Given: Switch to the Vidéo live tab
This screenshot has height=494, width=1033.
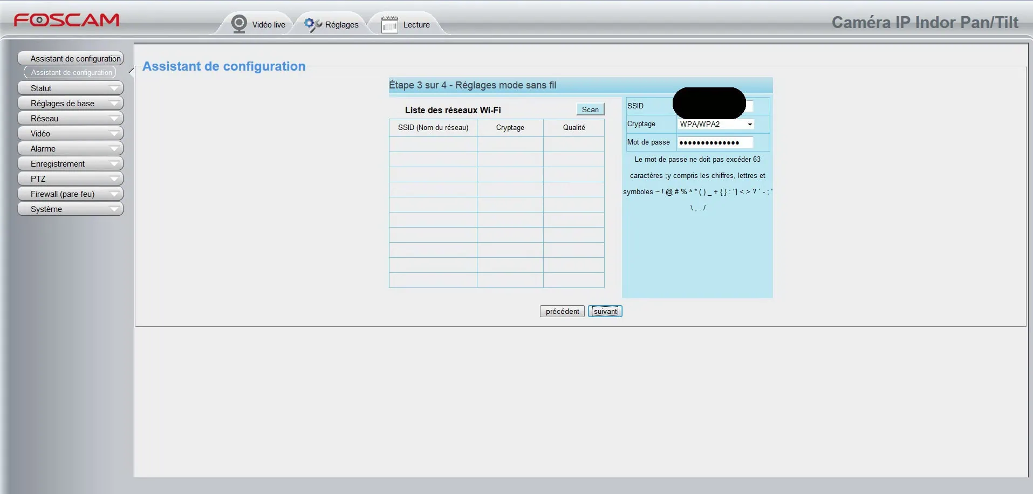Looking at the screenshot, I should 268,25.
